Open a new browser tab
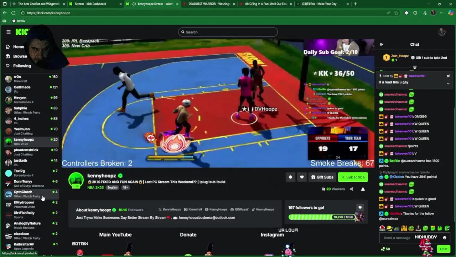 coord(355,4)
